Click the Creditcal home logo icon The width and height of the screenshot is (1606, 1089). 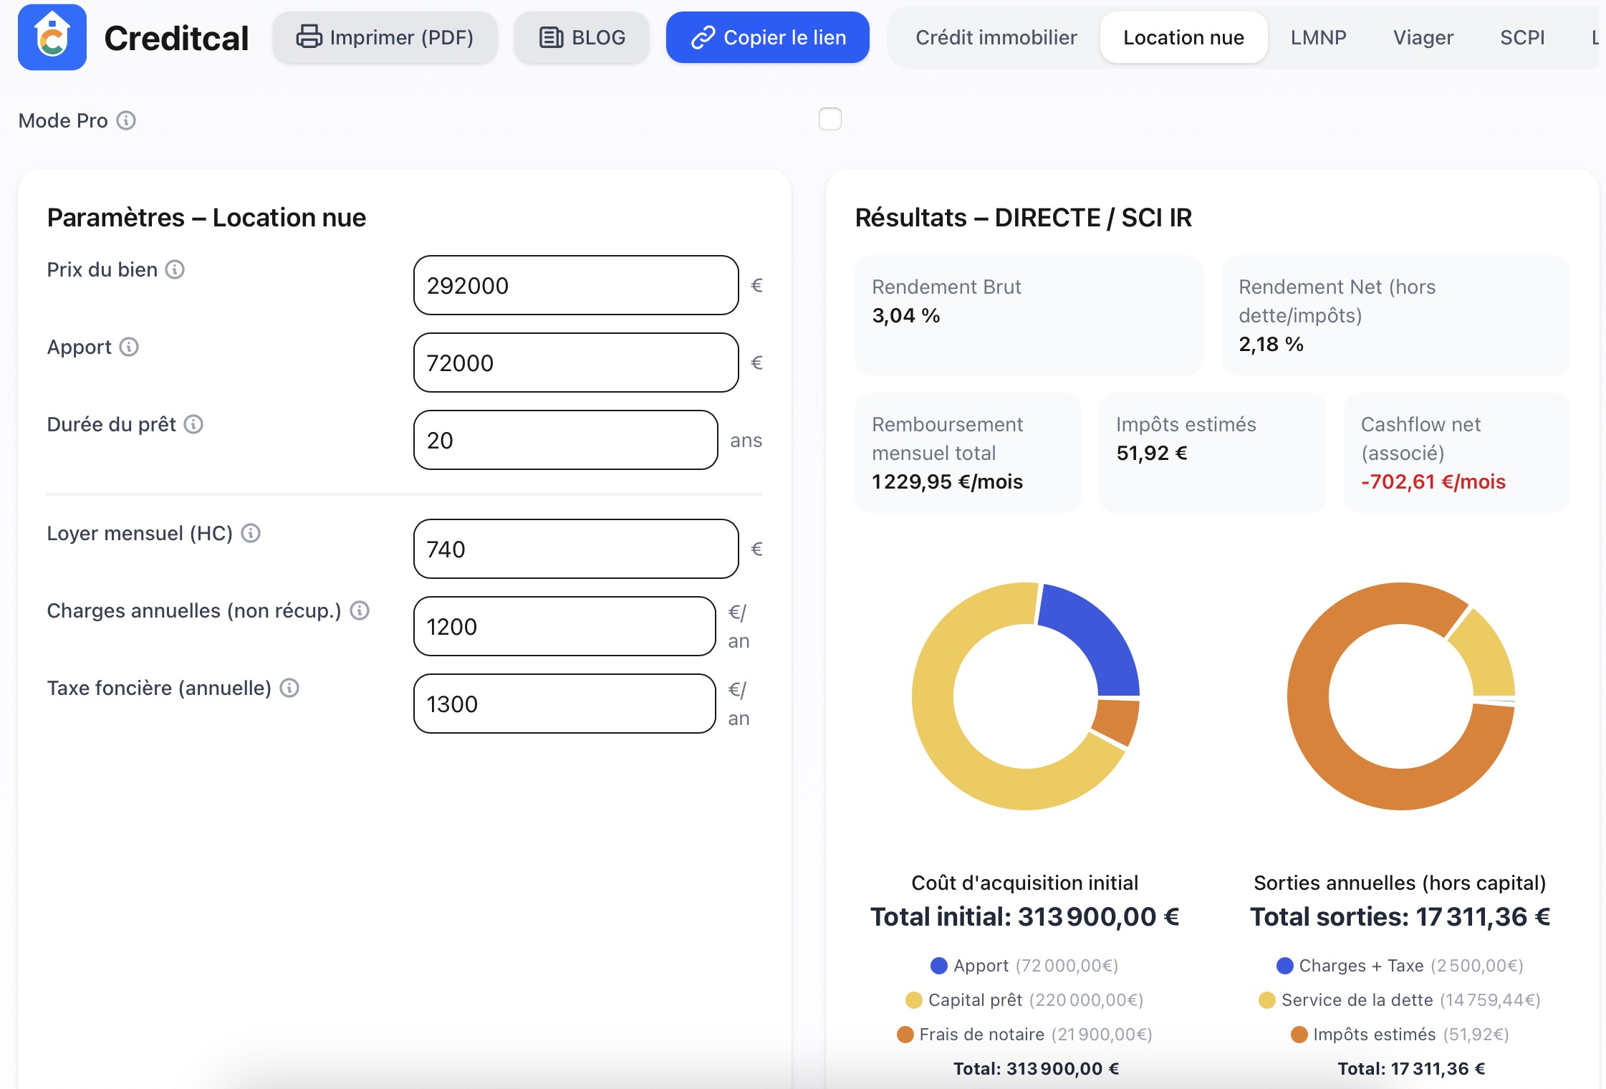pyautogui.click(x=54, y=37)
